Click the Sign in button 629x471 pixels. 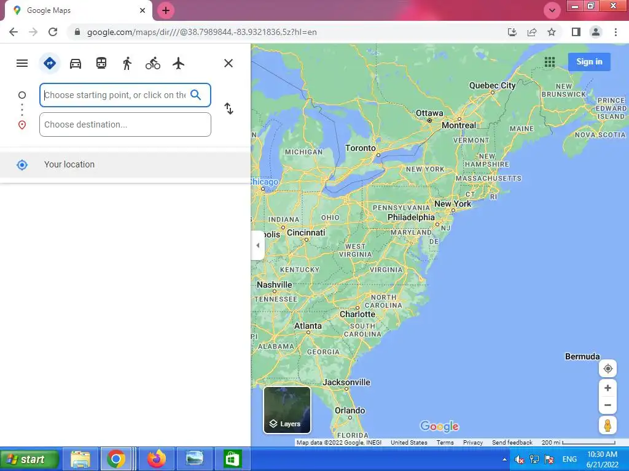click(589, 62)
